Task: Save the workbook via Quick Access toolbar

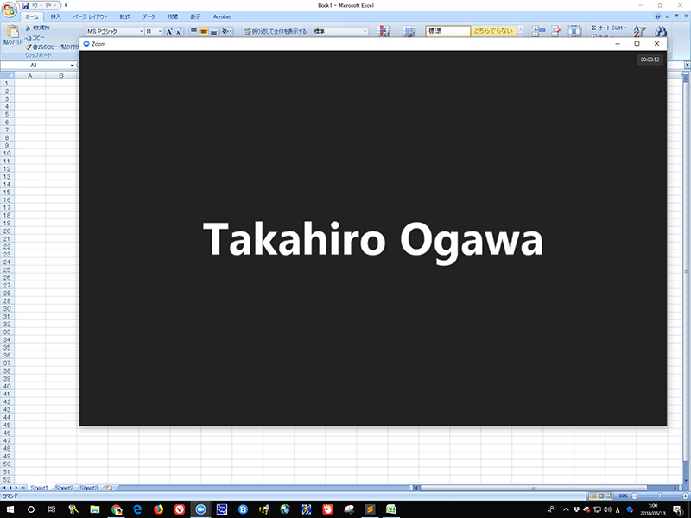Action: click(26, 5)
